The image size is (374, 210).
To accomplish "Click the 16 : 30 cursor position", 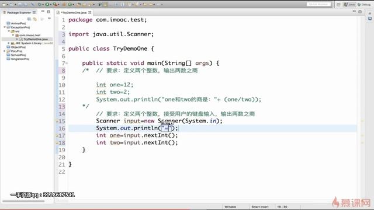I will (282, 207).
